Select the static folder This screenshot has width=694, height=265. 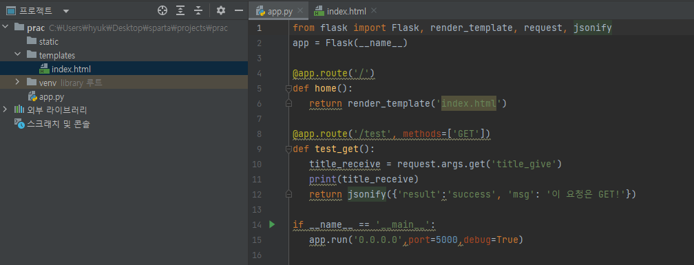(49, 41)
